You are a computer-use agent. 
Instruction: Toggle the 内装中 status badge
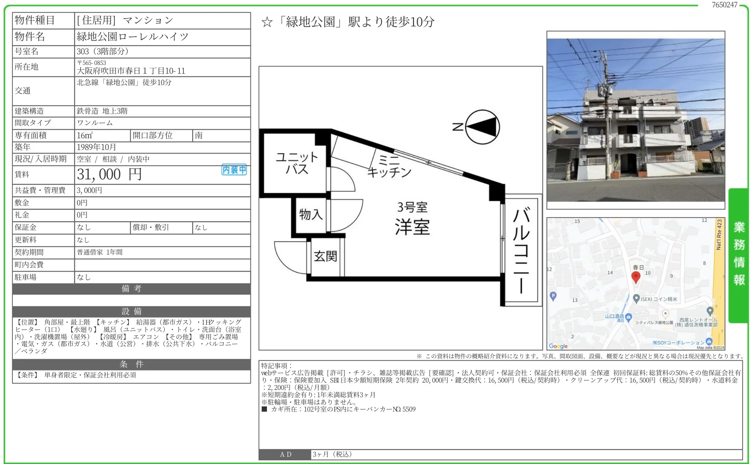click(x=233, y=170)
